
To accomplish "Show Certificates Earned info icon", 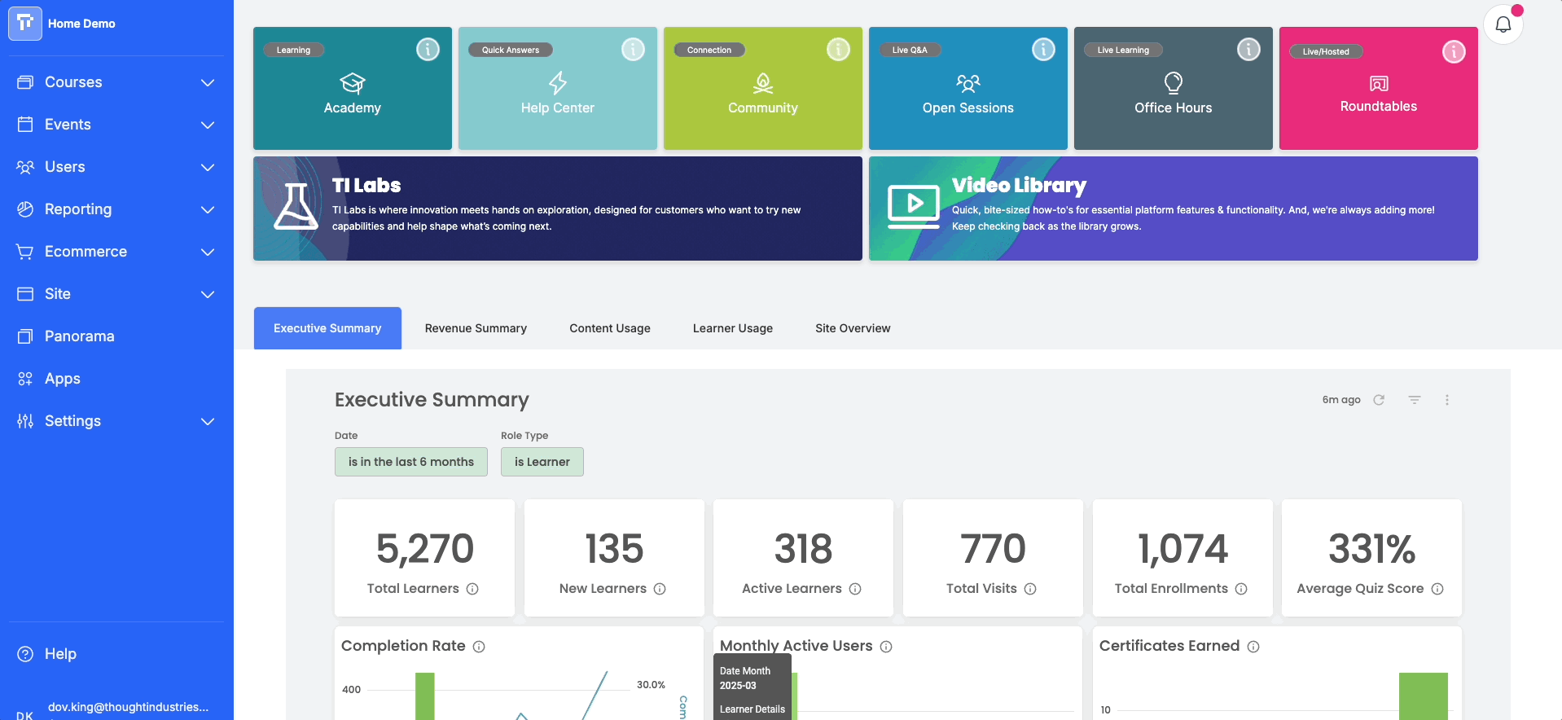I will point(1253,647).
